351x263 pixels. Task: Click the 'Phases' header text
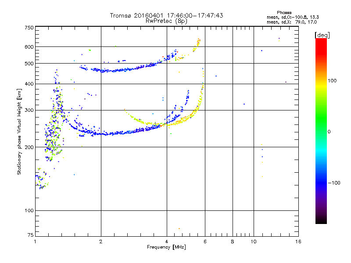pos(284,13)
